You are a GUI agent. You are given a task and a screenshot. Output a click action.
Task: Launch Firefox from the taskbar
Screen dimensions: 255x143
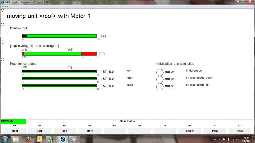coord(27,139)
